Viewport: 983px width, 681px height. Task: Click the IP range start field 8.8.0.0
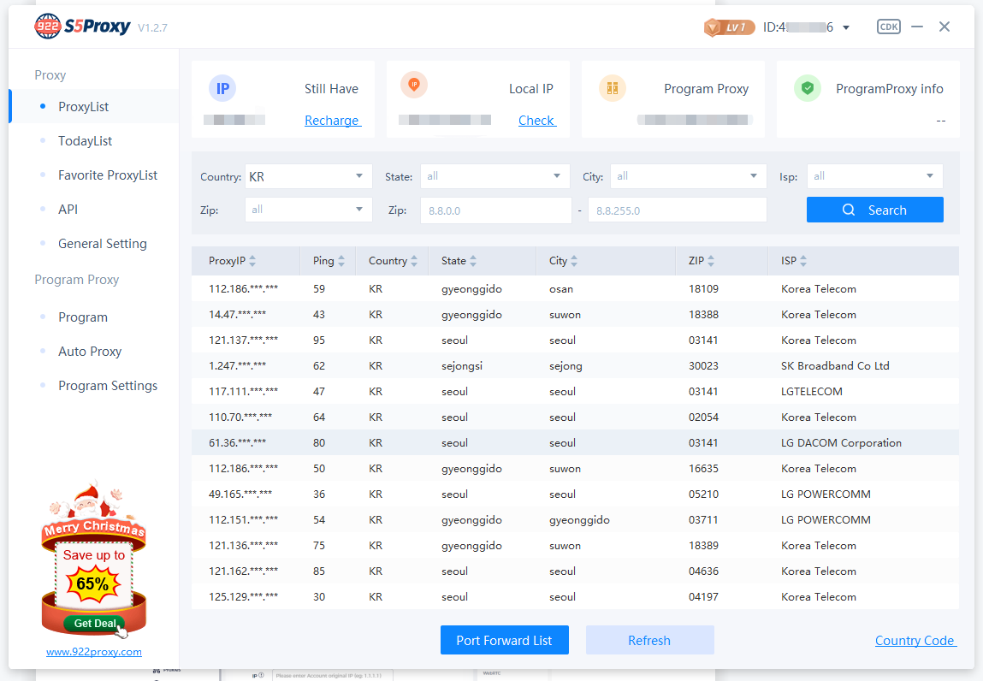pyautogui.click(x=495, y=210)
